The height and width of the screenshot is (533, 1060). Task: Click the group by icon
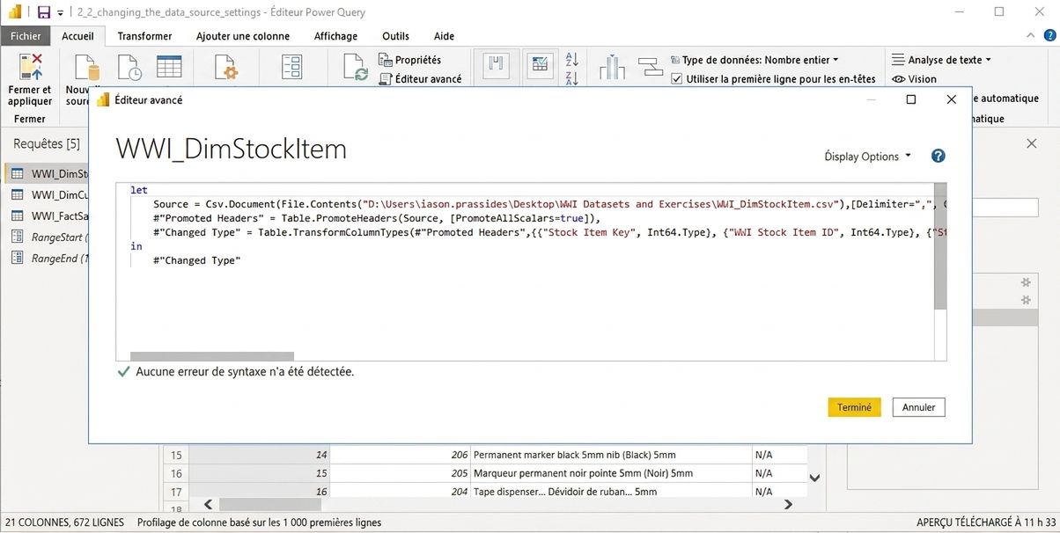tap(650, 67)
